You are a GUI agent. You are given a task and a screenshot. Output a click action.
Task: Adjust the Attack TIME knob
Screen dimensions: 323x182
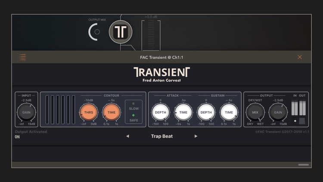point(183,112)
